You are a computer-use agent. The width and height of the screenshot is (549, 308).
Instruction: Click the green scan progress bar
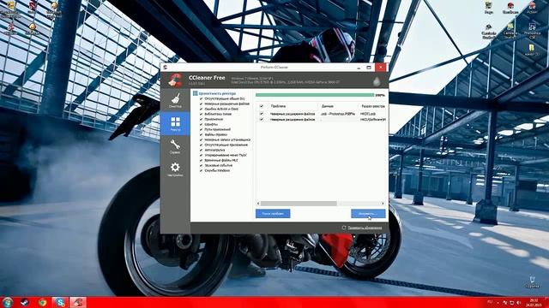(315, 95)
